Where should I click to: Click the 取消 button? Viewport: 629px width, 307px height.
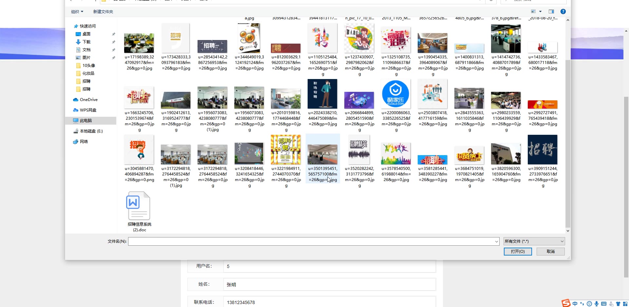(x=551, y=252)
